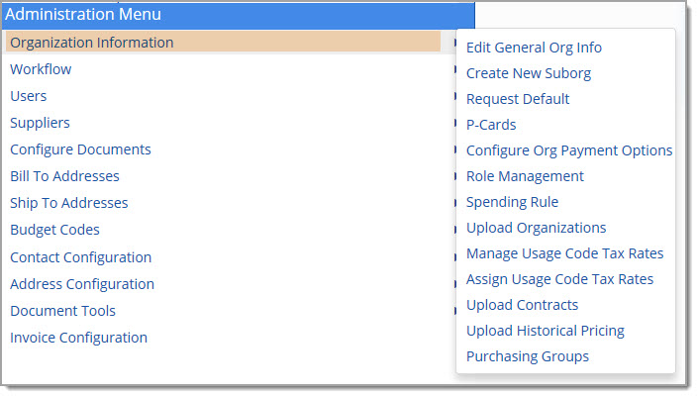This screenshot has height=396, width=697.
Task: Open Upload Historical Pricing
Action: pos(546,331)
